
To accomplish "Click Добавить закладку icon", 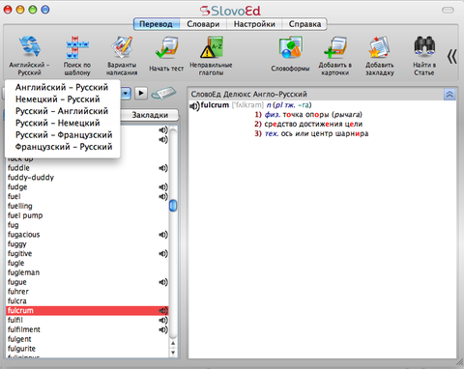I will 380,55.
